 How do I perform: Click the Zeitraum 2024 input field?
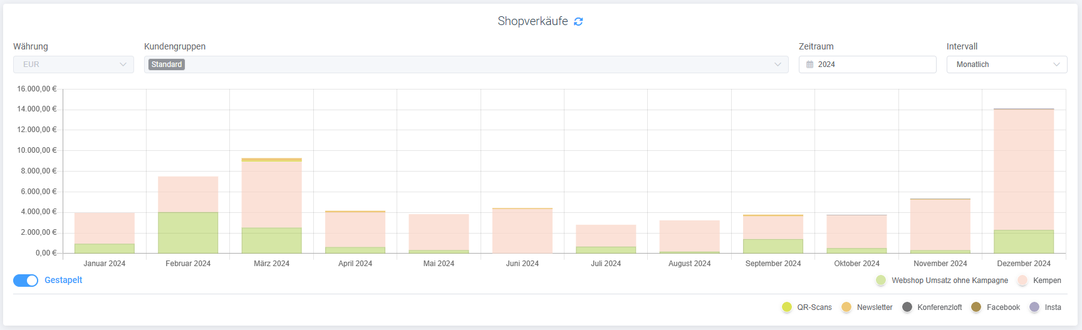[x=871, y=64]
